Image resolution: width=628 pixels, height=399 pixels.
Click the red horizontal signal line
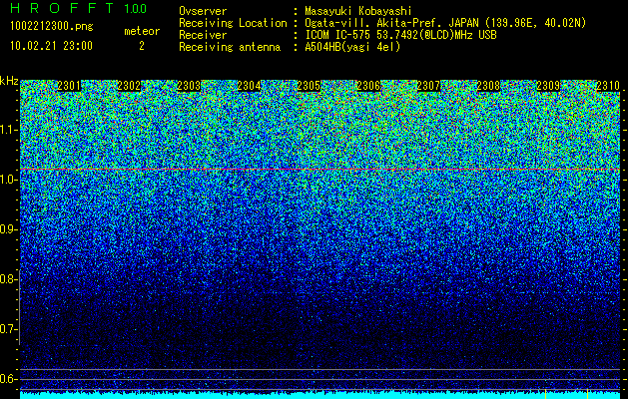pyautogui.click(x=320, y=170)
